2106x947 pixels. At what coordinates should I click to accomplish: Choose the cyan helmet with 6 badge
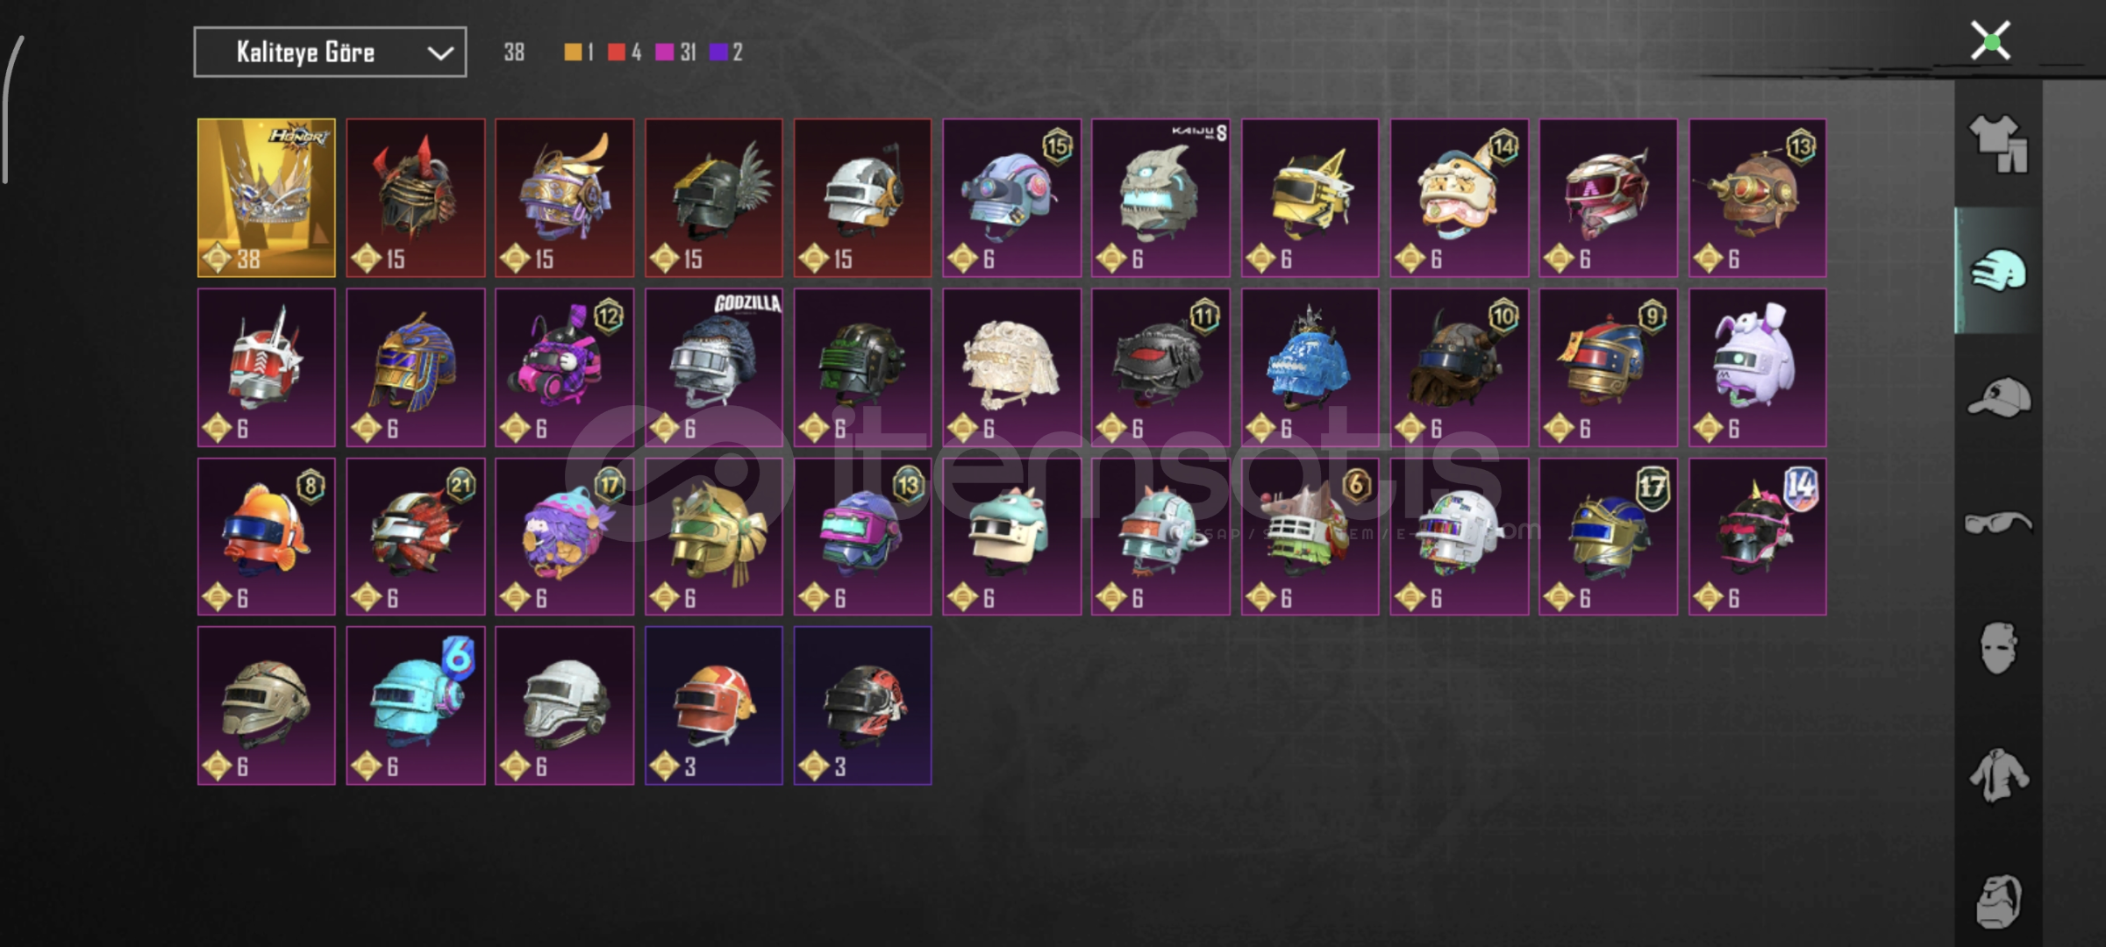[x=416, y=706]
